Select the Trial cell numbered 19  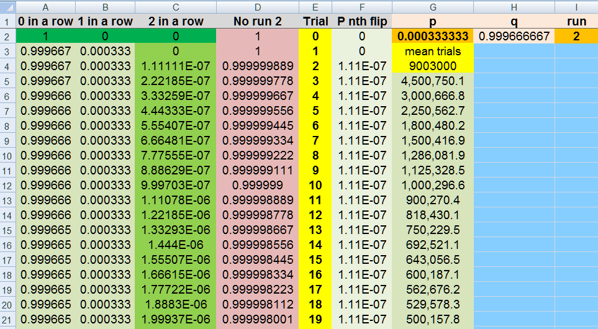315,319
